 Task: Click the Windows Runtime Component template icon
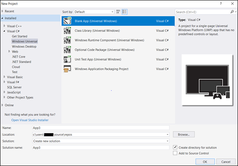[x=67, y=40]
